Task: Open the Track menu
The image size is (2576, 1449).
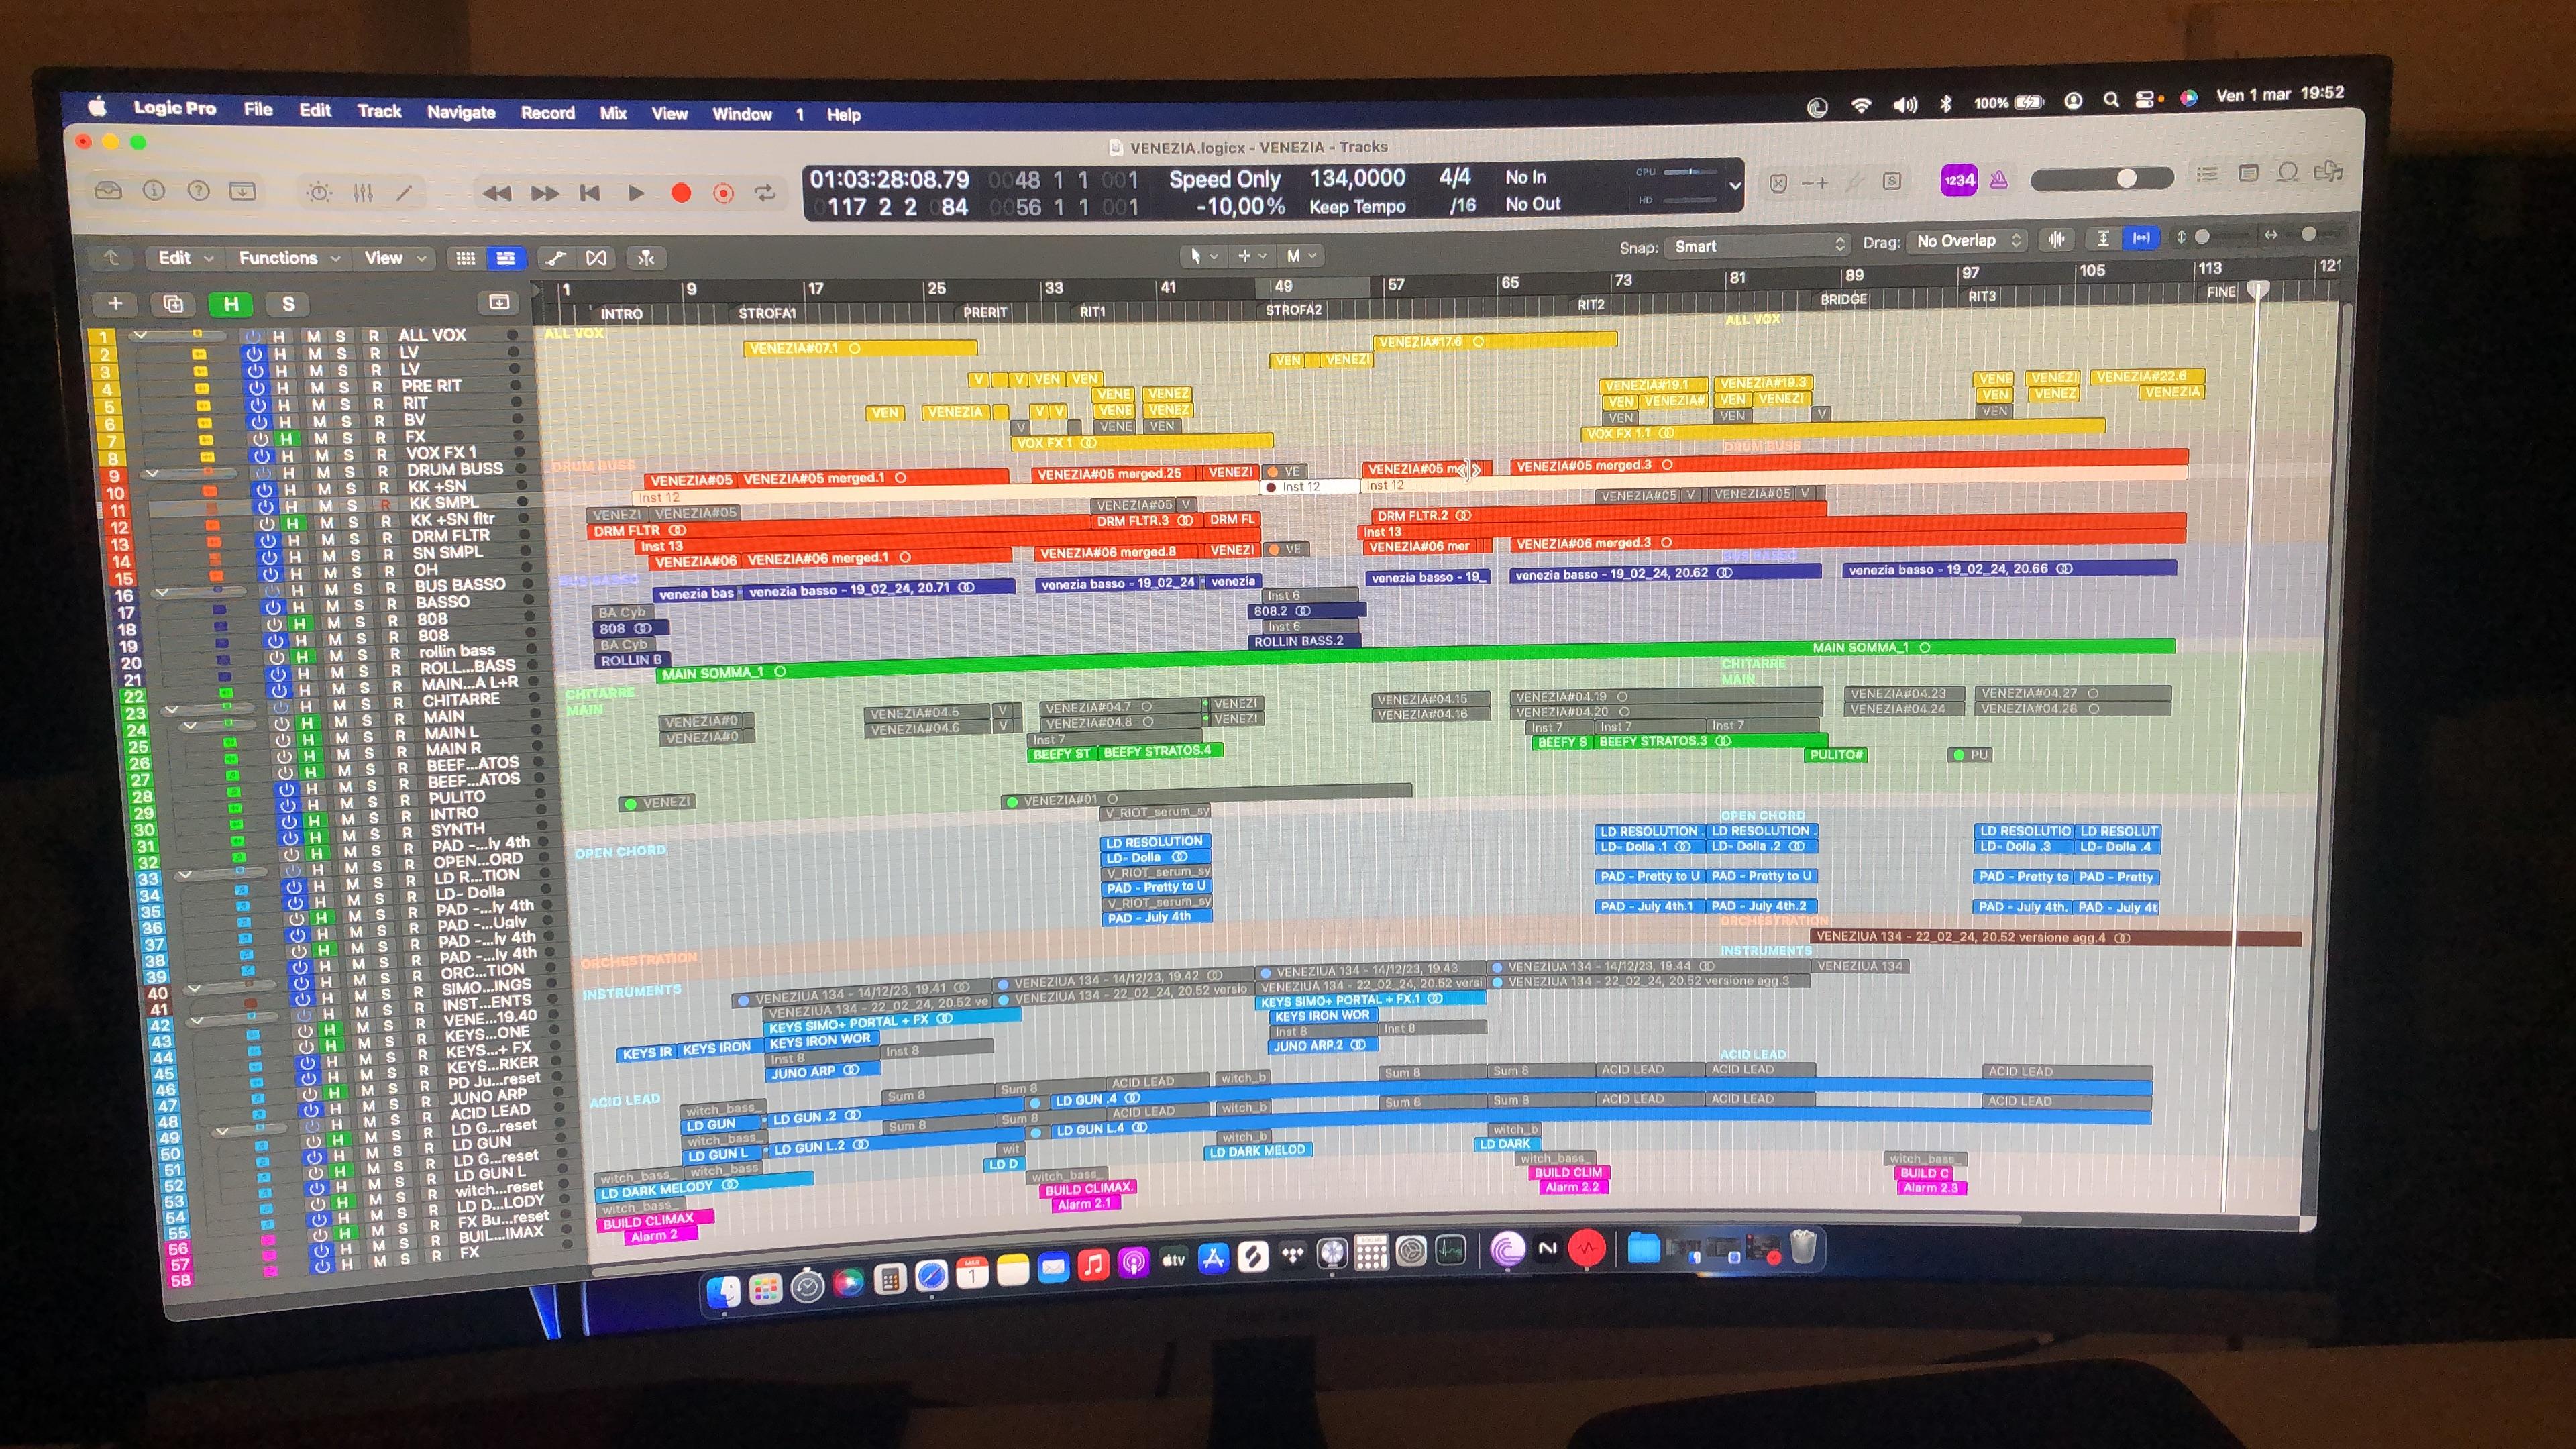Action: tap(379, 111)
